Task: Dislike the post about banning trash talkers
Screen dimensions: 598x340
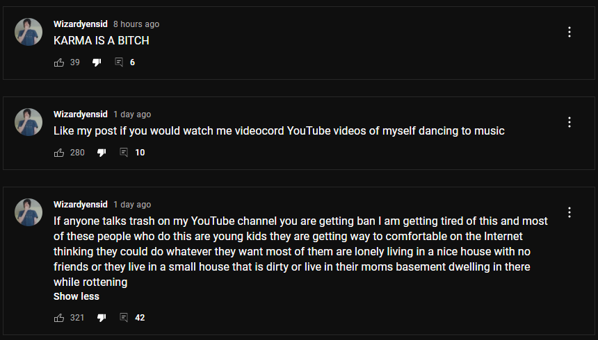Action: click(102, 318)
